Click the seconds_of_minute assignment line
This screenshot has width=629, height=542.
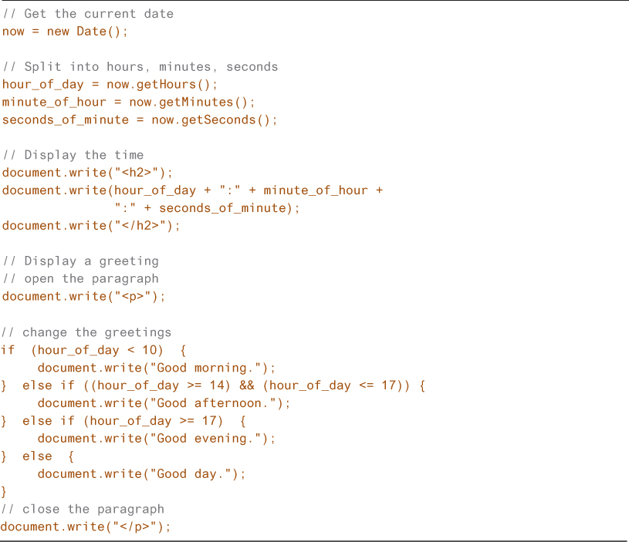139,120
